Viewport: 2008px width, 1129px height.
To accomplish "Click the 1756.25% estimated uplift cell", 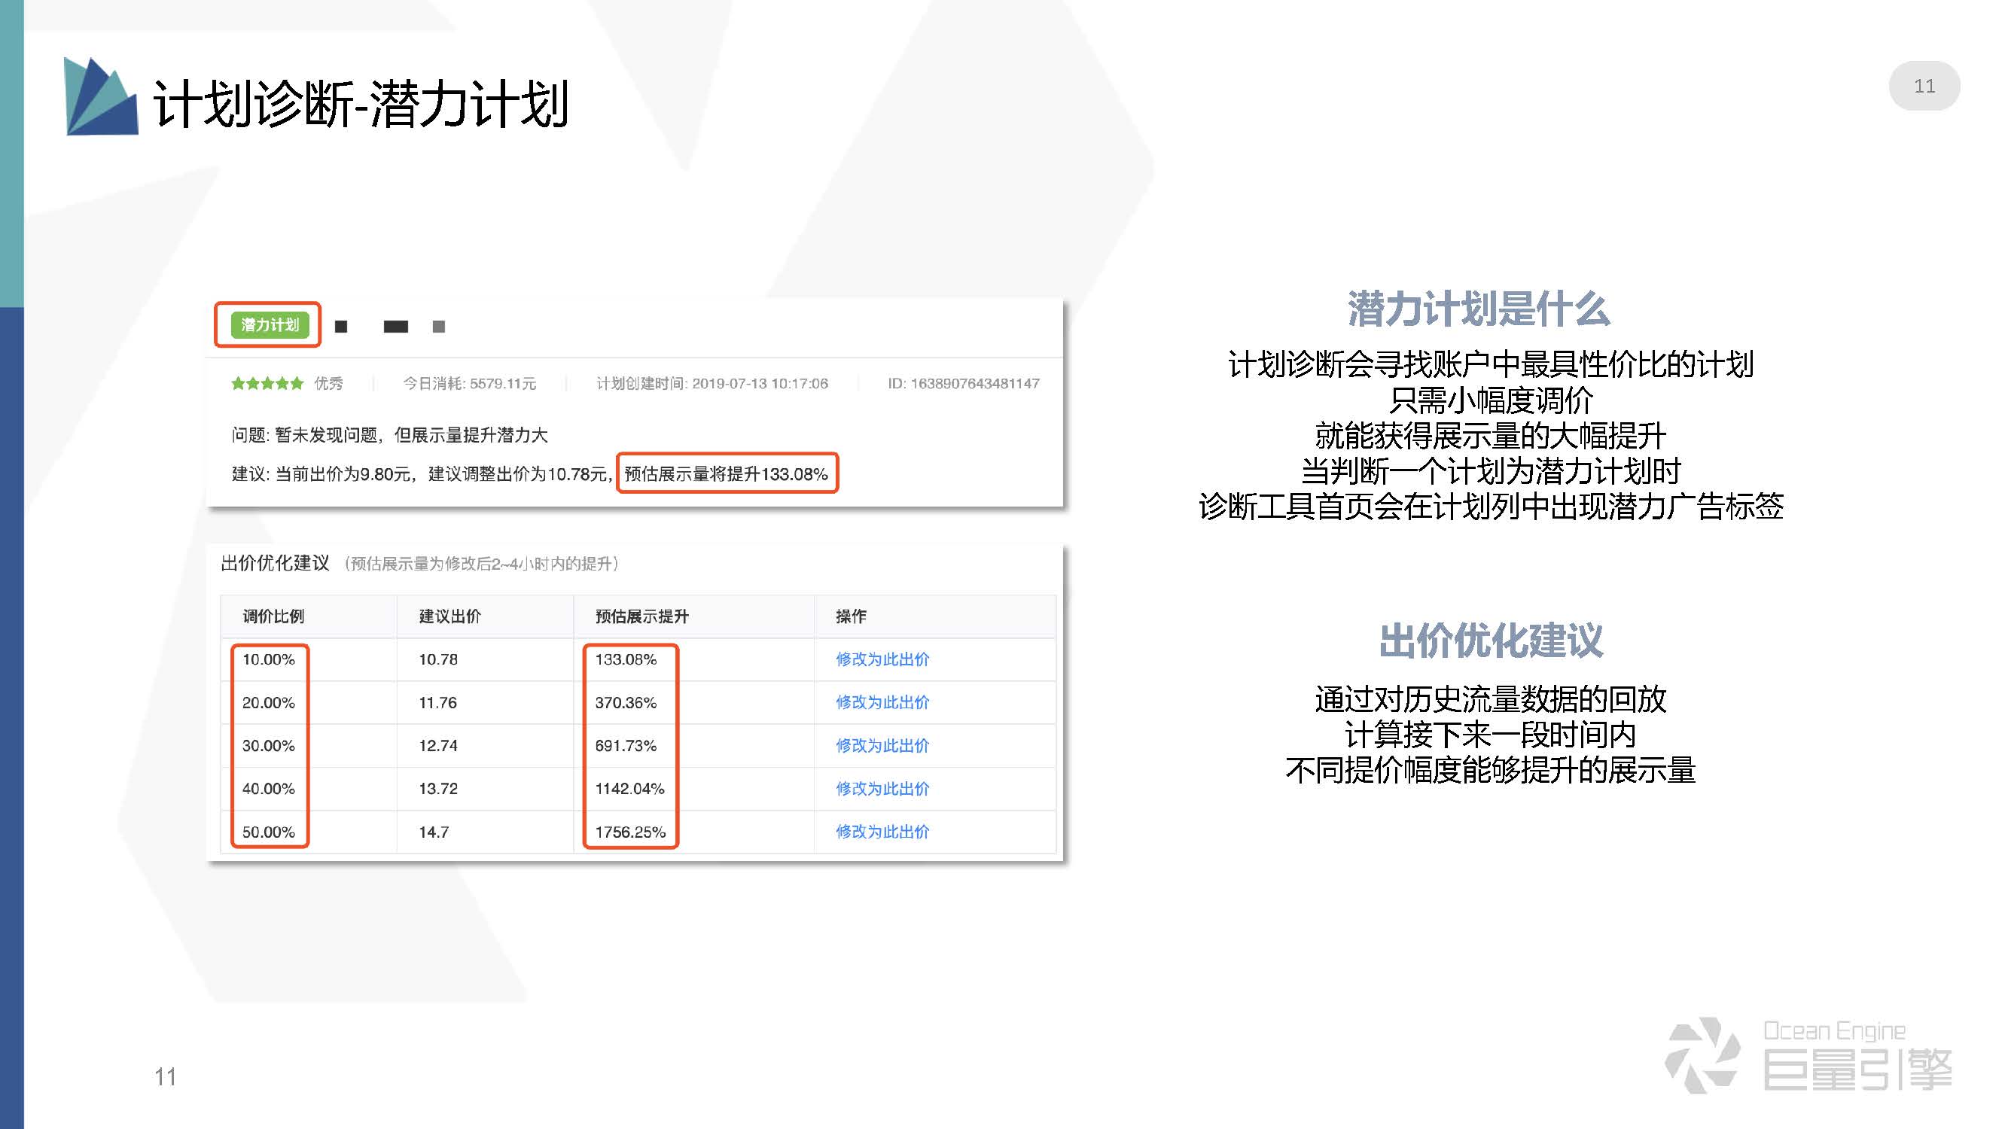I will [x=630, y=832].
